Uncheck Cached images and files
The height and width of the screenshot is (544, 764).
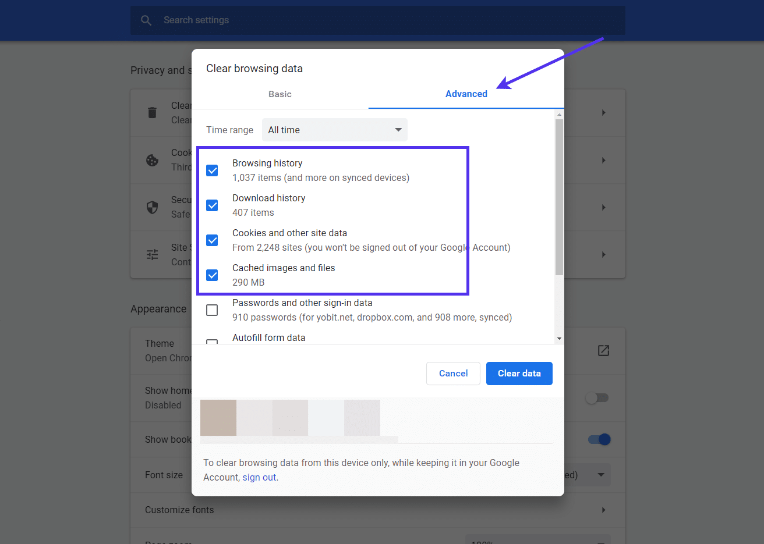(212, 275)
